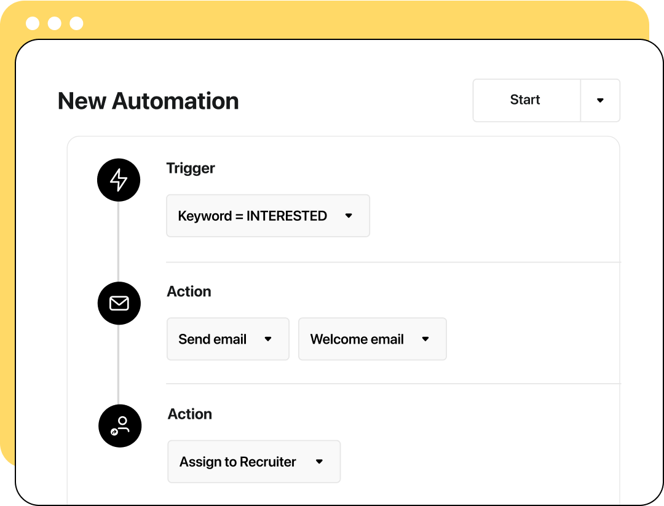Click the first white window dot

(x=33, y=23)
